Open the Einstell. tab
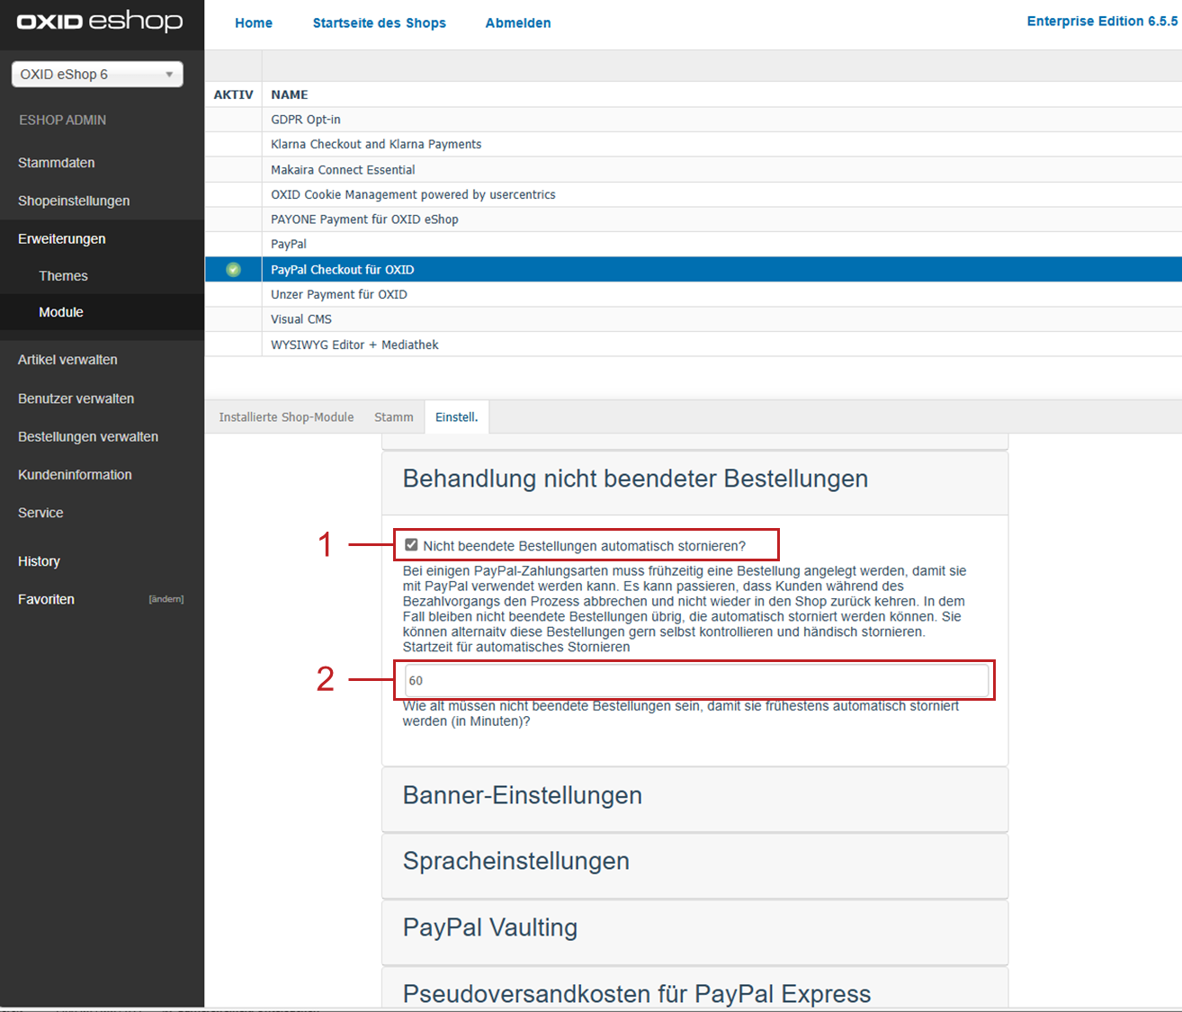Image resolution: width=1182 pixels, height=1012 pixels. (x=456, y=417)
